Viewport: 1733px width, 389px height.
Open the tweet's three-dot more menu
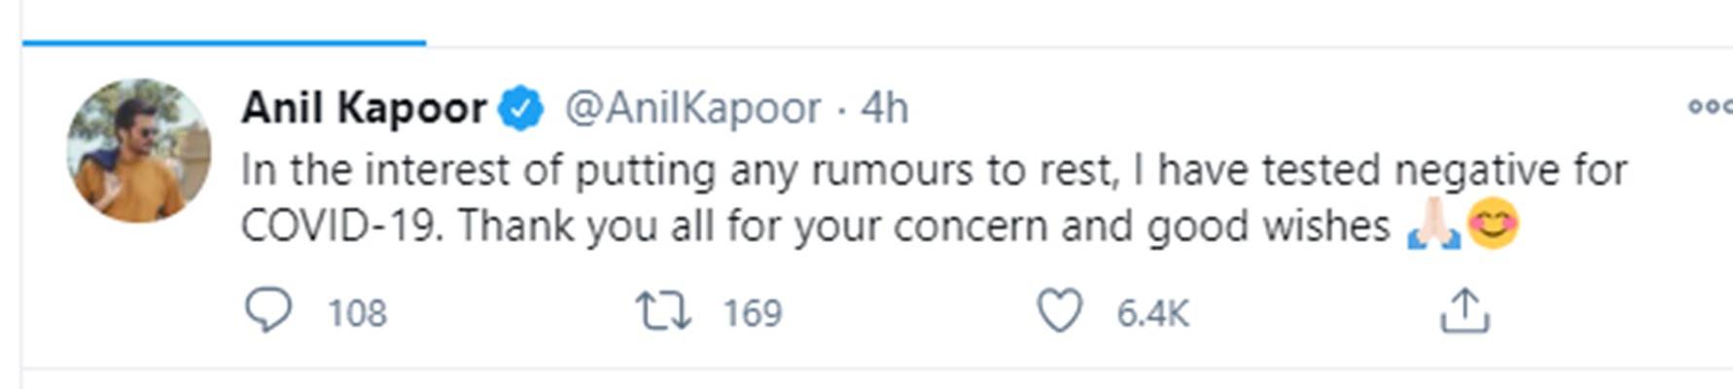point(1710,106)
